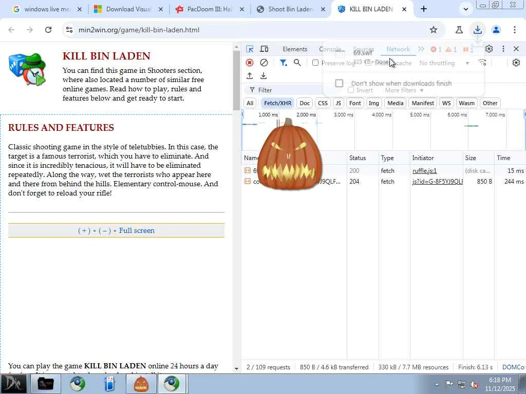
Task: Check Don't show when downloads finish
Action: (x=339, y=83)
